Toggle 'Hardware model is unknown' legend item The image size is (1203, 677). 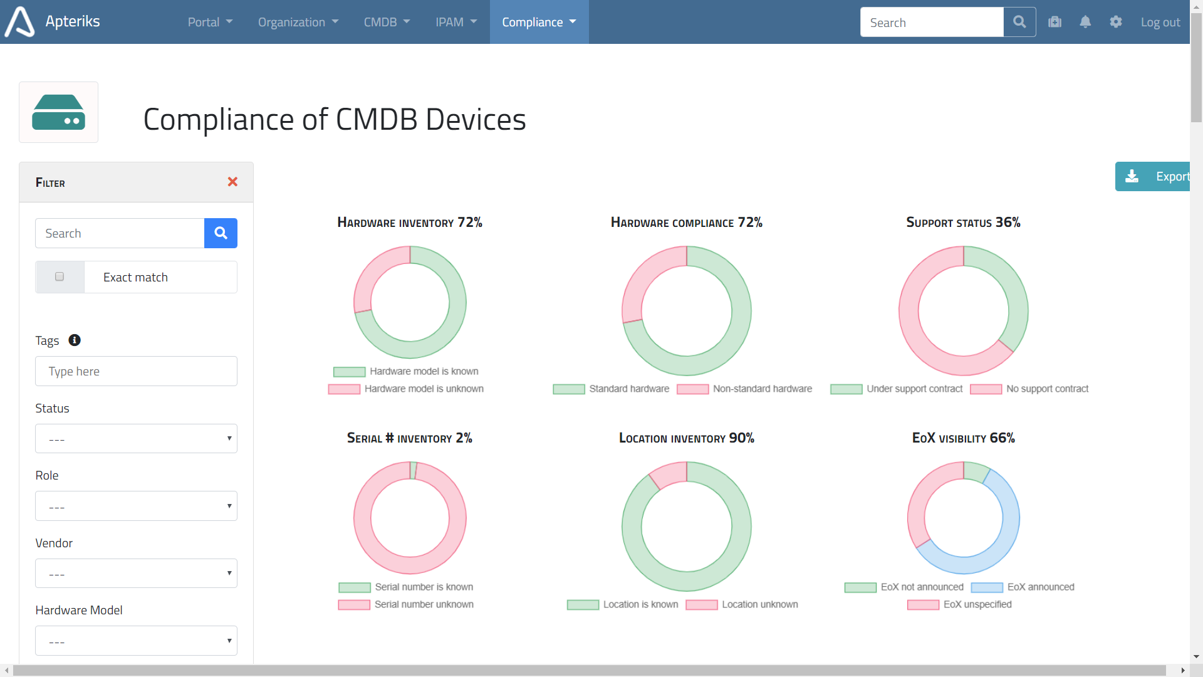[x=423, y=389]
